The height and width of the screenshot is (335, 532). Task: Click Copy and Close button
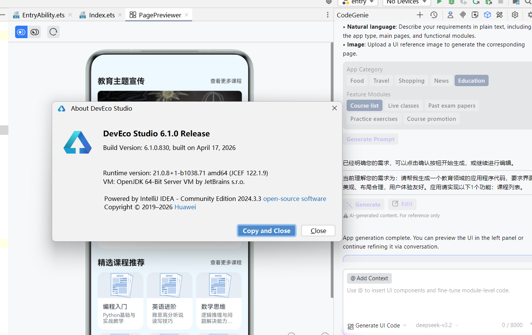[267, 231]
